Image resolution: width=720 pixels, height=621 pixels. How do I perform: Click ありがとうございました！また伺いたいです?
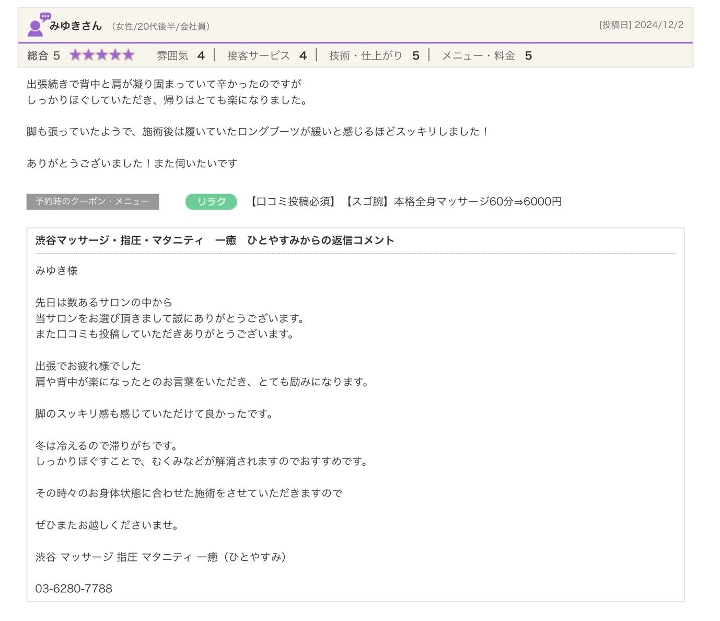click(132, 164)
